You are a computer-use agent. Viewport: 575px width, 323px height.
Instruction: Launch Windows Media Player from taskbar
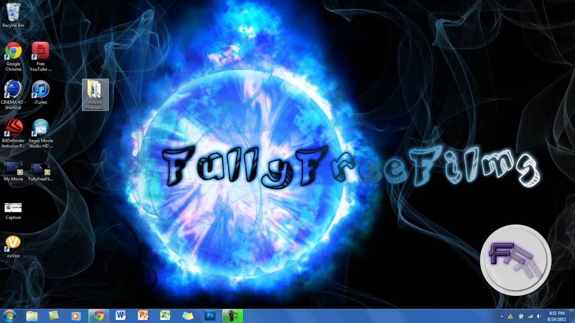76,316
